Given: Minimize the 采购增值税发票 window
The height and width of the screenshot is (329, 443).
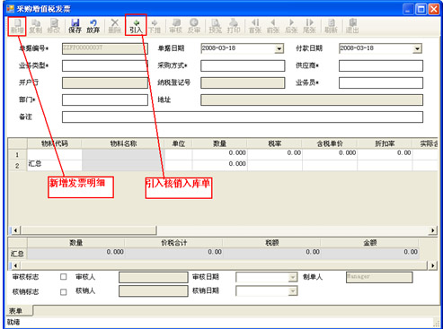Looking at the screenshot, I should coord(408,9).
